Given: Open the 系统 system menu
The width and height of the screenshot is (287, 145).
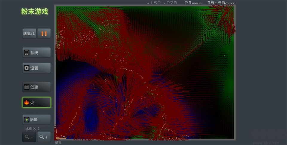Looking at the screenshot, I should (x=36, y=53).
